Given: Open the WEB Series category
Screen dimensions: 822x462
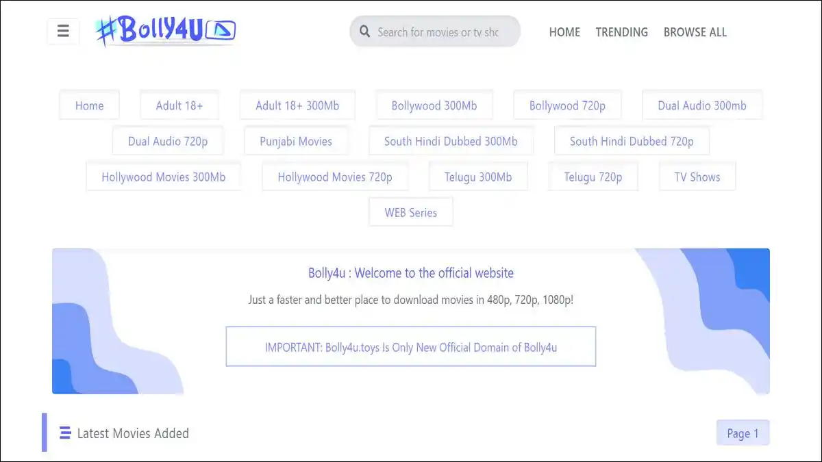Looking at the screenshot, I should [411, 212].
